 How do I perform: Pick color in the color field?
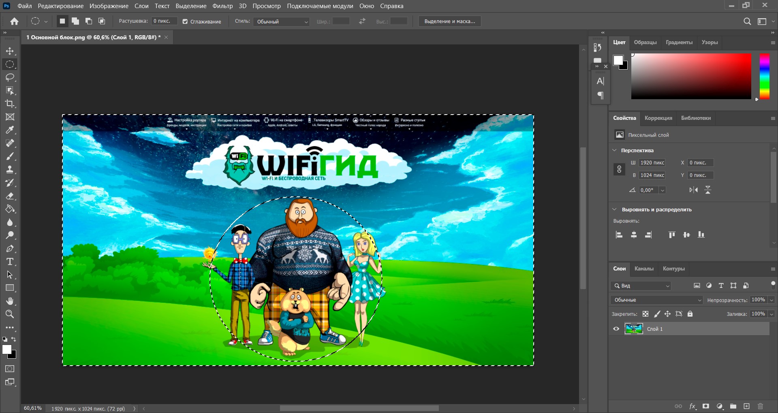691,76
